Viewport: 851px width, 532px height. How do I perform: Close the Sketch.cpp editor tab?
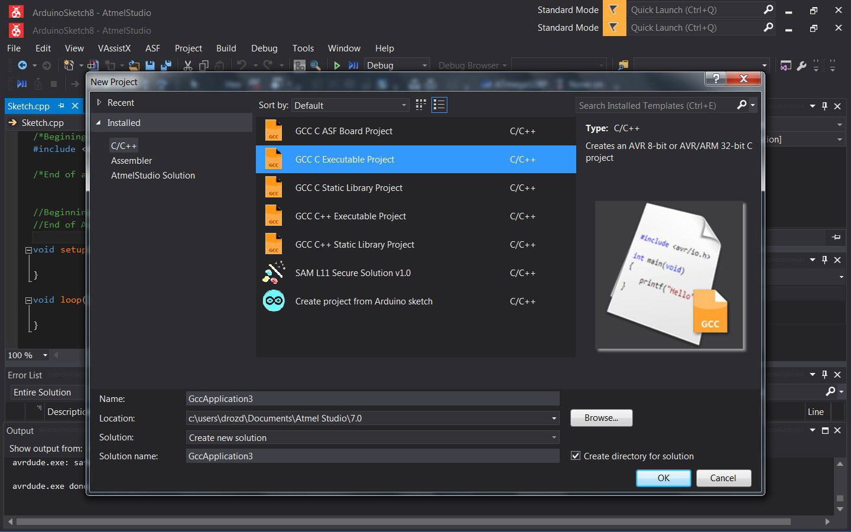(x=75, y=106)
